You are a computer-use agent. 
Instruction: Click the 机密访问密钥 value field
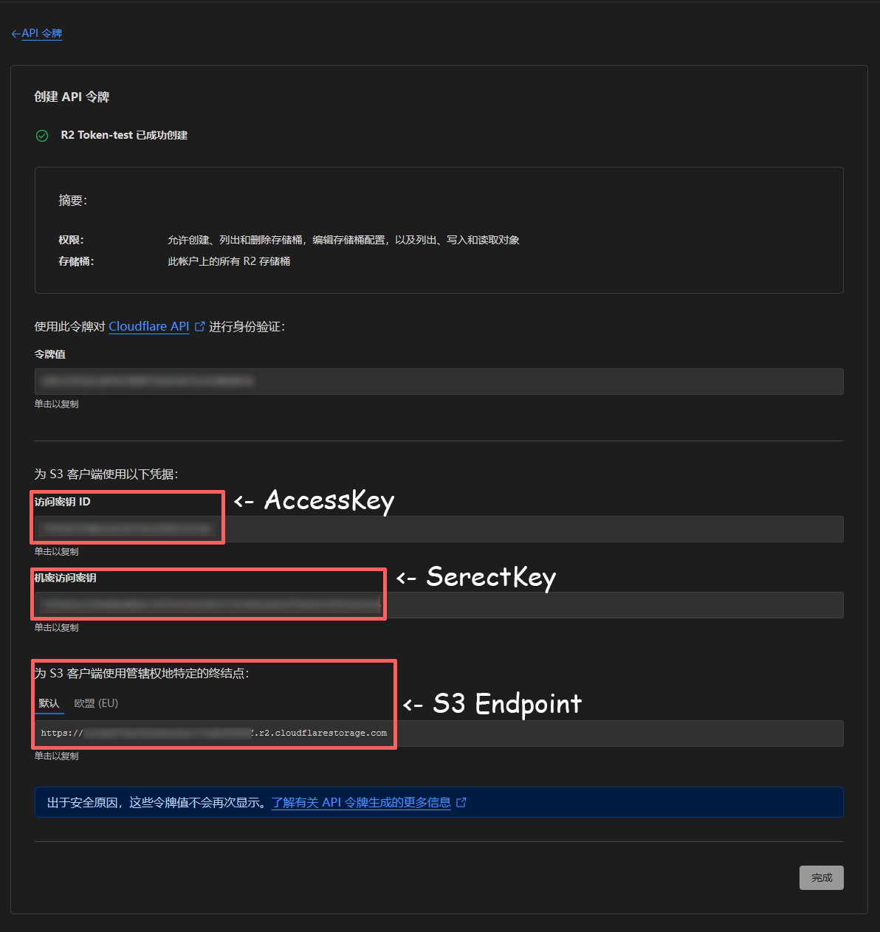(439, 605)
